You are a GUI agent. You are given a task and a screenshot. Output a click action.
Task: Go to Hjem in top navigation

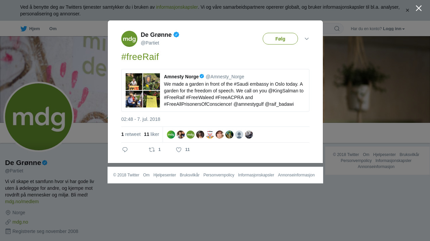pyautogui.click(x=34, y=29)
